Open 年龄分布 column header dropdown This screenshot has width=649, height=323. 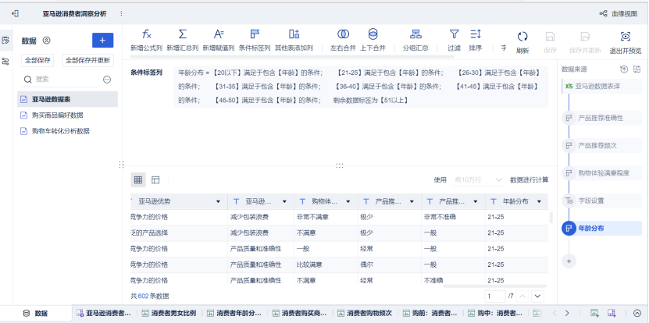539,201
